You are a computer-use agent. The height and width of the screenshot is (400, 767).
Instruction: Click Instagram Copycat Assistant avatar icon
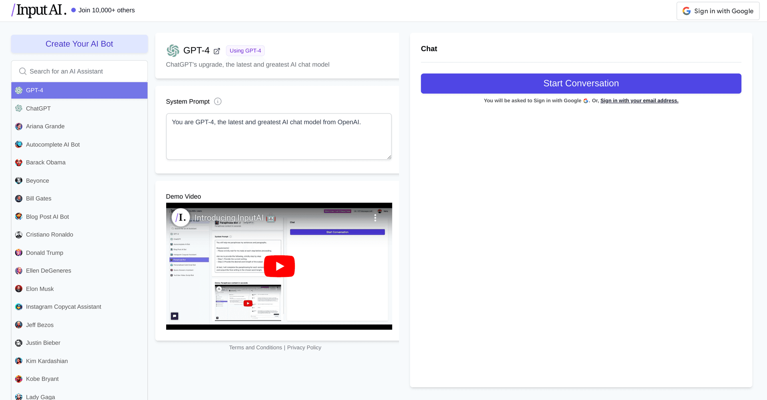coord(19,307)
